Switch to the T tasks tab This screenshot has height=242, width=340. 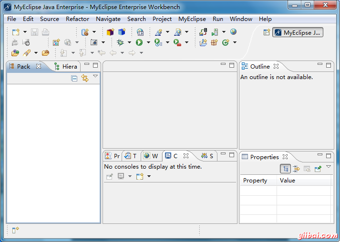pos(131,156)
